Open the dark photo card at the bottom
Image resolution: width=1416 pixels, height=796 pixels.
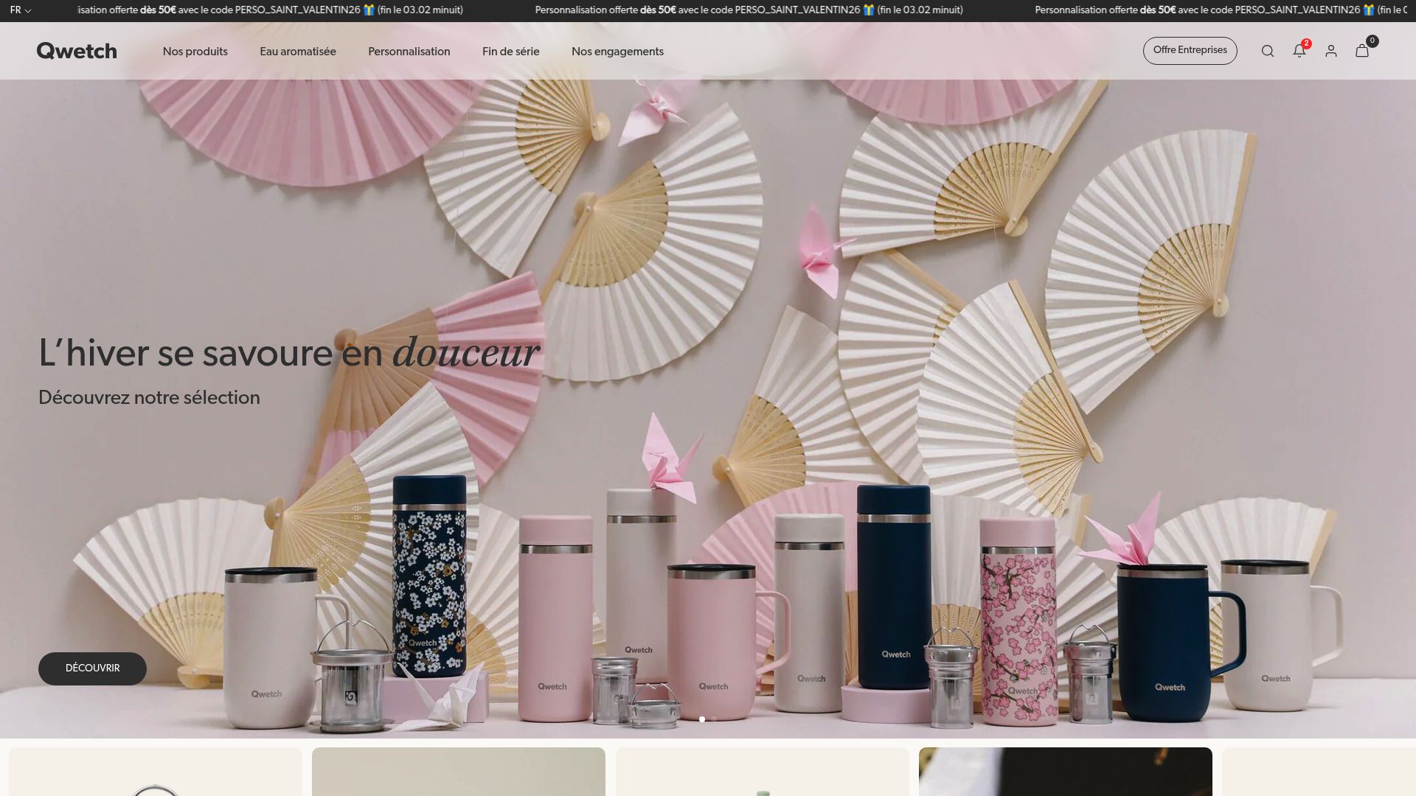point(1066,772)
